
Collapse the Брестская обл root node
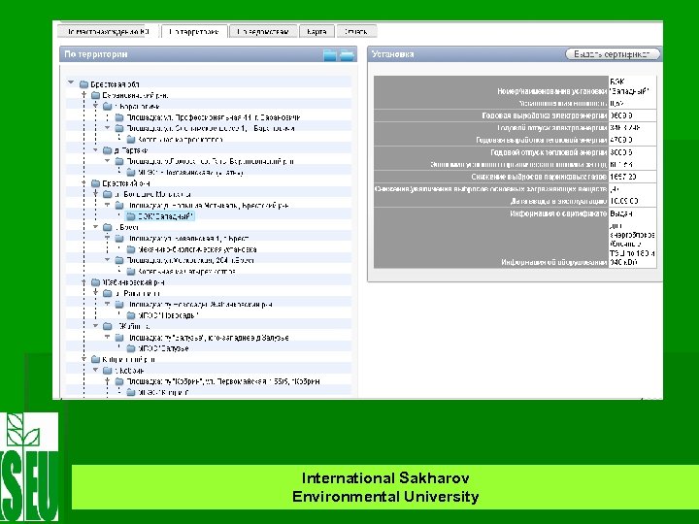(71, 82)
